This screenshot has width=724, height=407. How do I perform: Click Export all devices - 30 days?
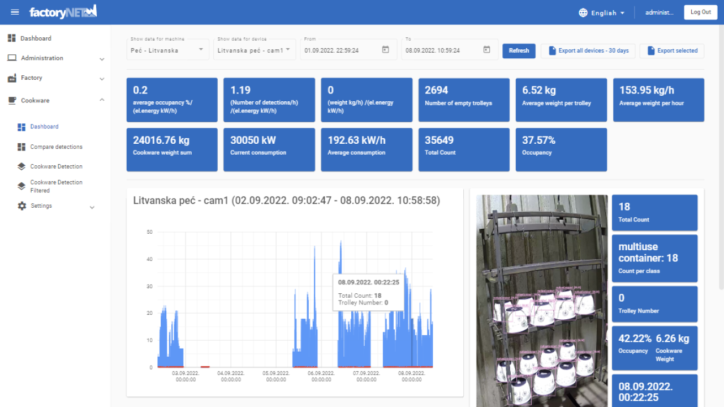(x=588, y=50)
